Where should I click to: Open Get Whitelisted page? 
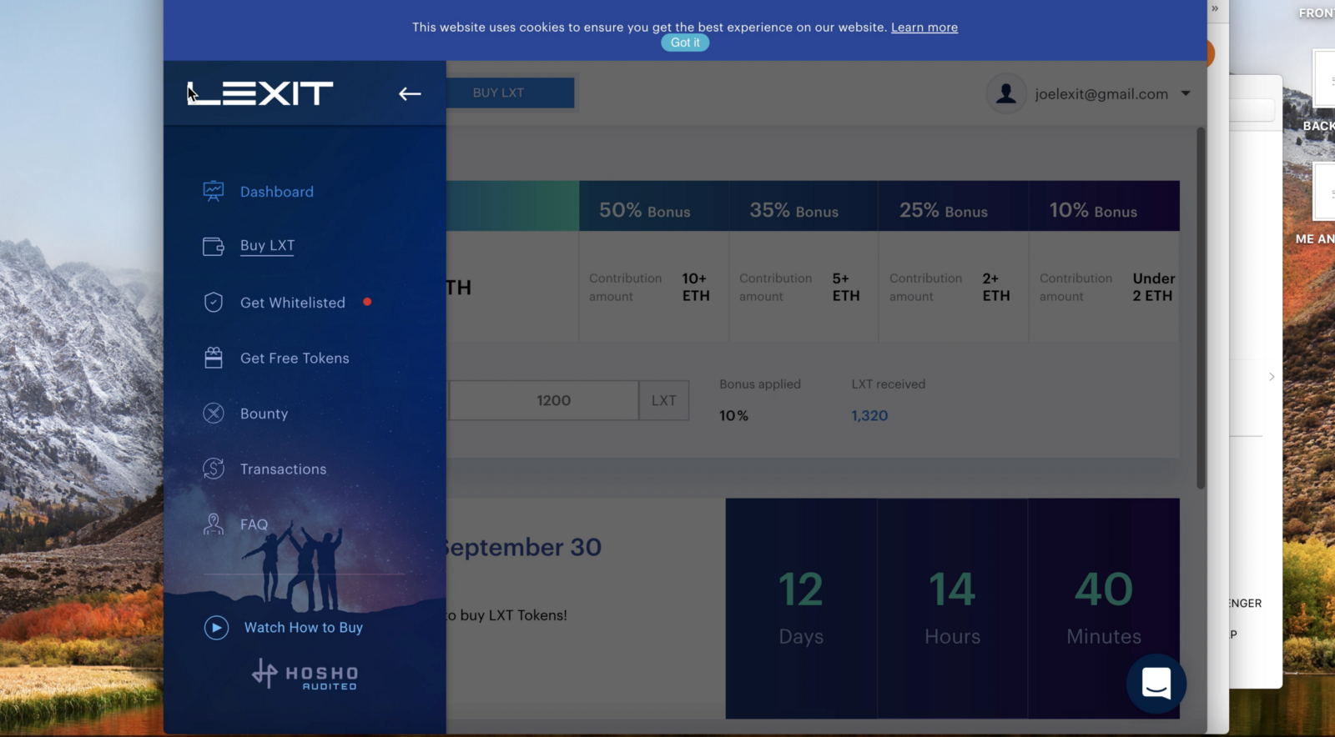pyautogui.click(x=293, y=303)
